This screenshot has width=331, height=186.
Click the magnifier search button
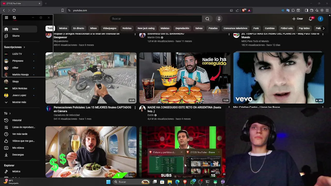[x=207, y=19]
